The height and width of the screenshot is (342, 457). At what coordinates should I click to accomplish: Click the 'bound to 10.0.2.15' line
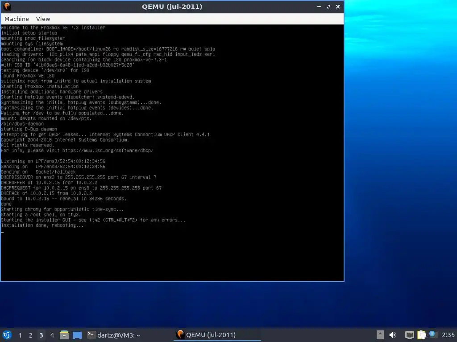click(64, 199)
